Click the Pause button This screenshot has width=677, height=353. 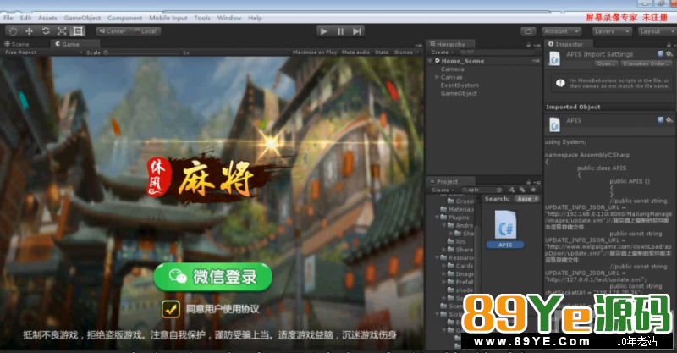tap(341, 31)
